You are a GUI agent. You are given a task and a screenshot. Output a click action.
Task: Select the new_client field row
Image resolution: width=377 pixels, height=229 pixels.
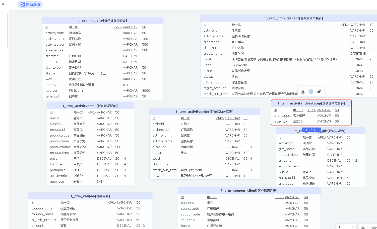tap(161, 176)
